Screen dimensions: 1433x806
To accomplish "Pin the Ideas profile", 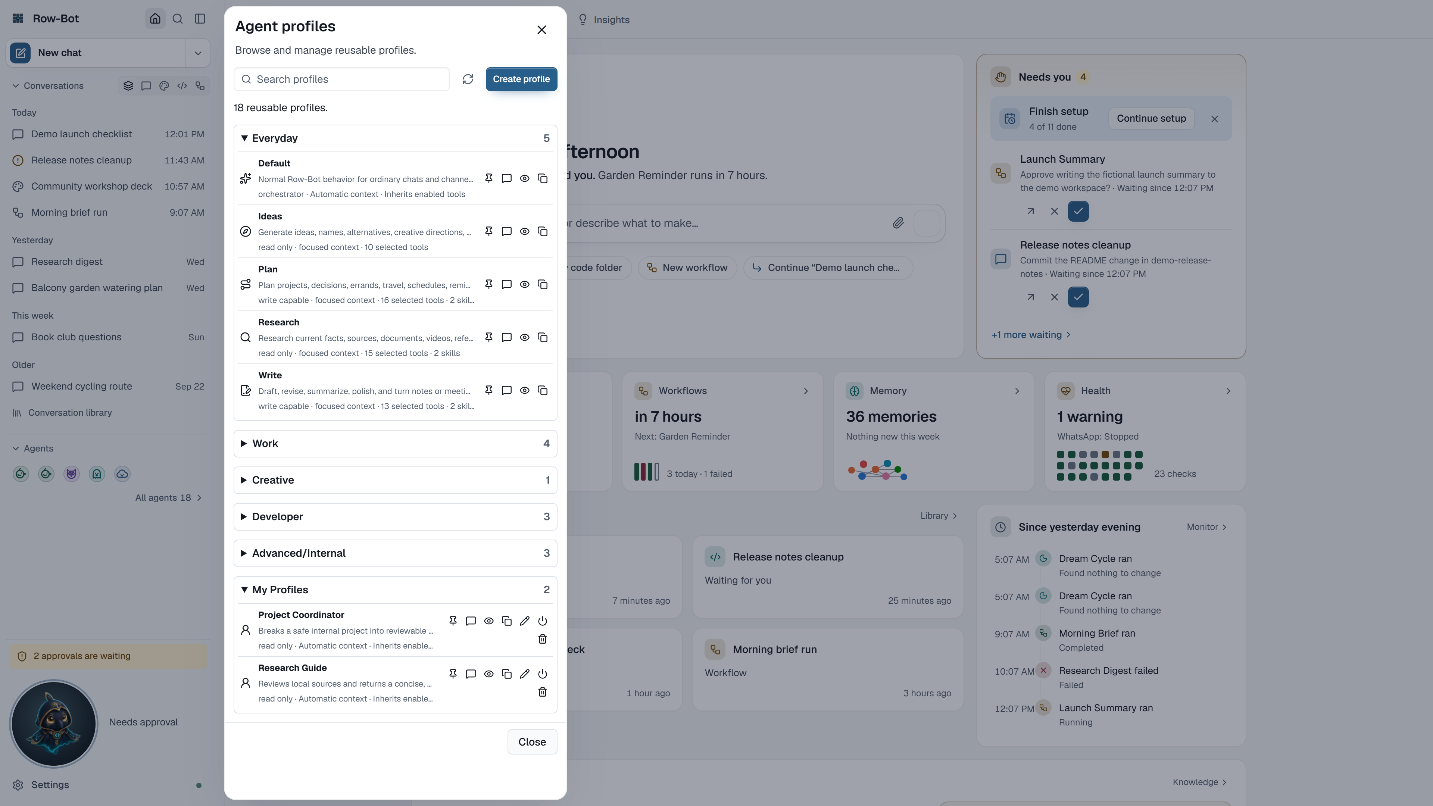I will (x=488, y=231).
